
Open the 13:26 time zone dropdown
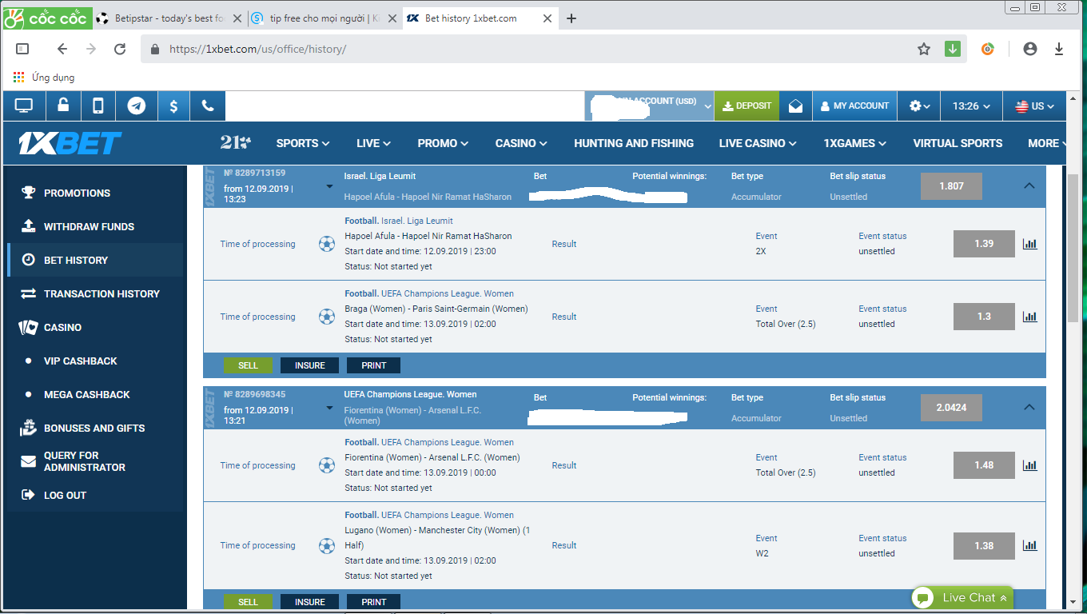(971, 106)
